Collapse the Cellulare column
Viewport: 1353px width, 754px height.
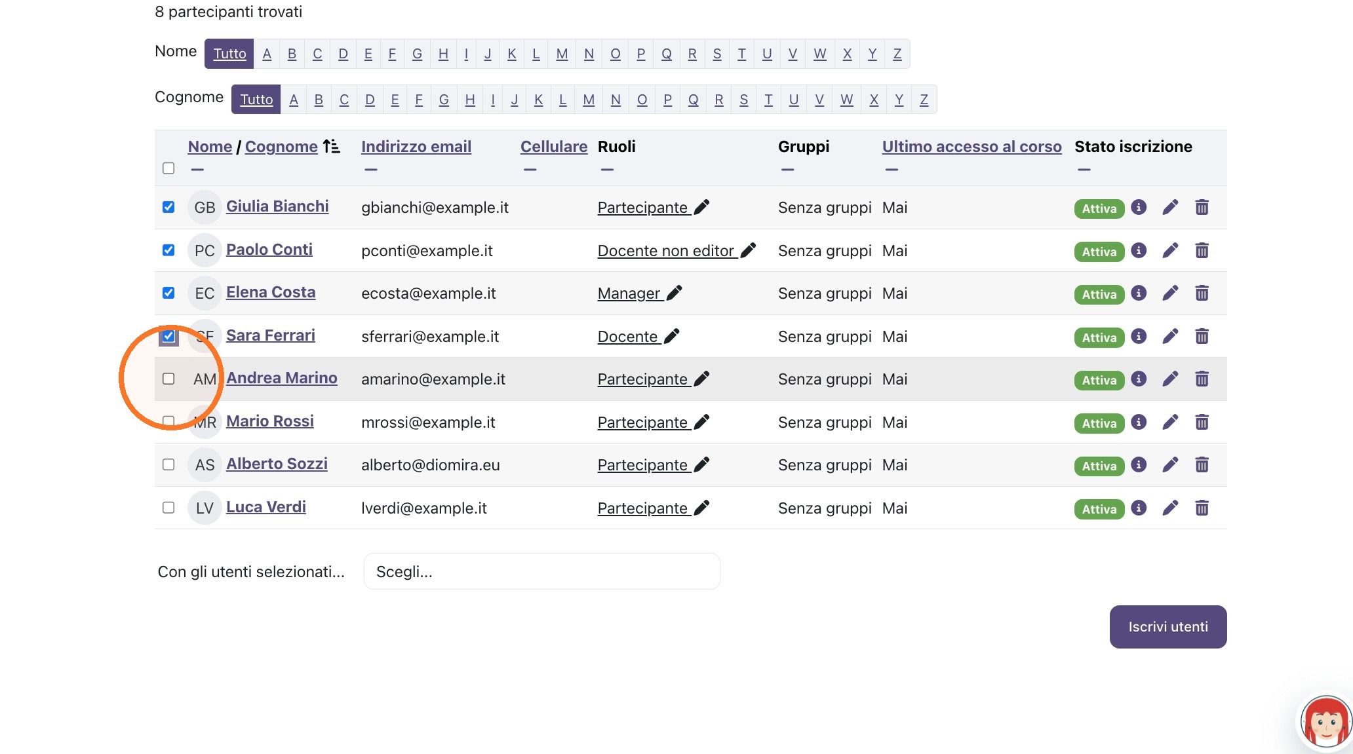(530, 170)
